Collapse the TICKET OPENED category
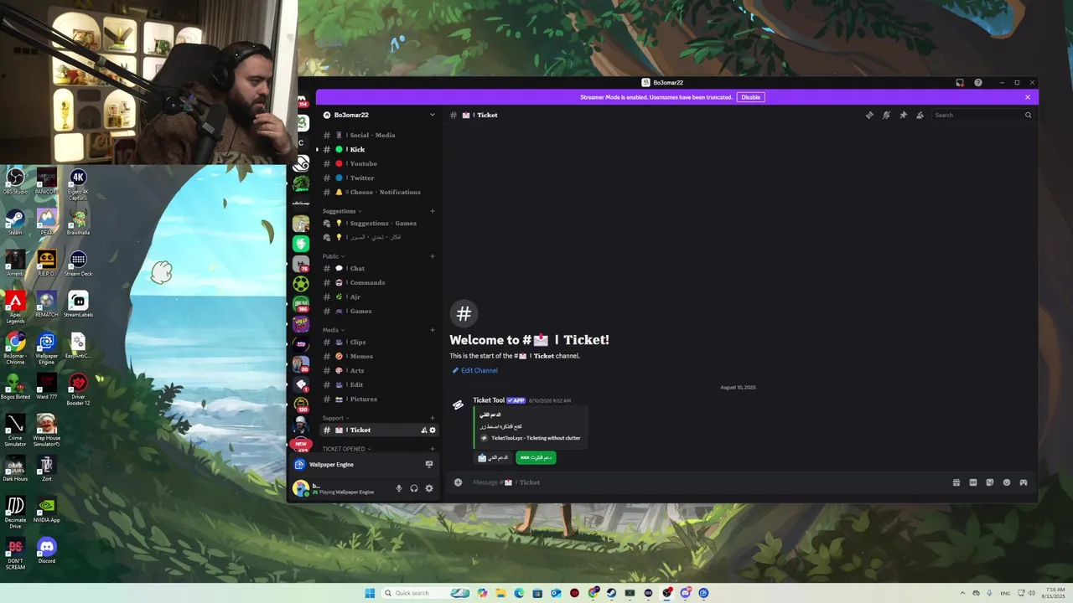 click(x=346, y=449)
